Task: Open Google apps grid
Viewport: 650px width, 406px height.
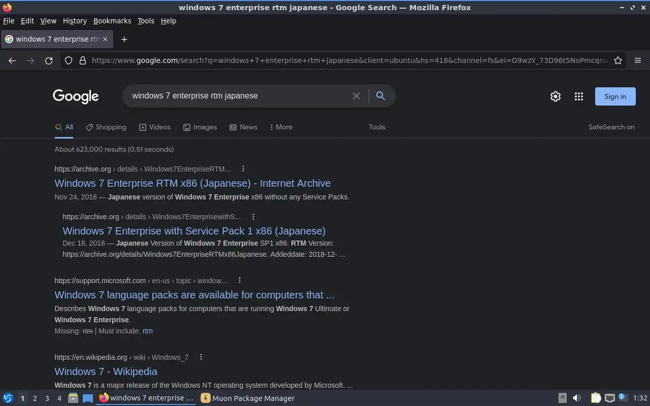Action: coord(579,96)
